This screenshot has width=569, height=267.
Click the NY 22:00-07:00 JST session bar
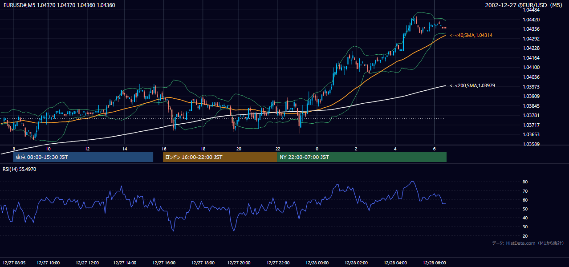362,157
